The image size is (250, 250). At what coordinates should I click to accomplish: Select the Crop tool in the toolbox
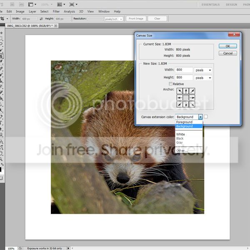coord(2,56)
